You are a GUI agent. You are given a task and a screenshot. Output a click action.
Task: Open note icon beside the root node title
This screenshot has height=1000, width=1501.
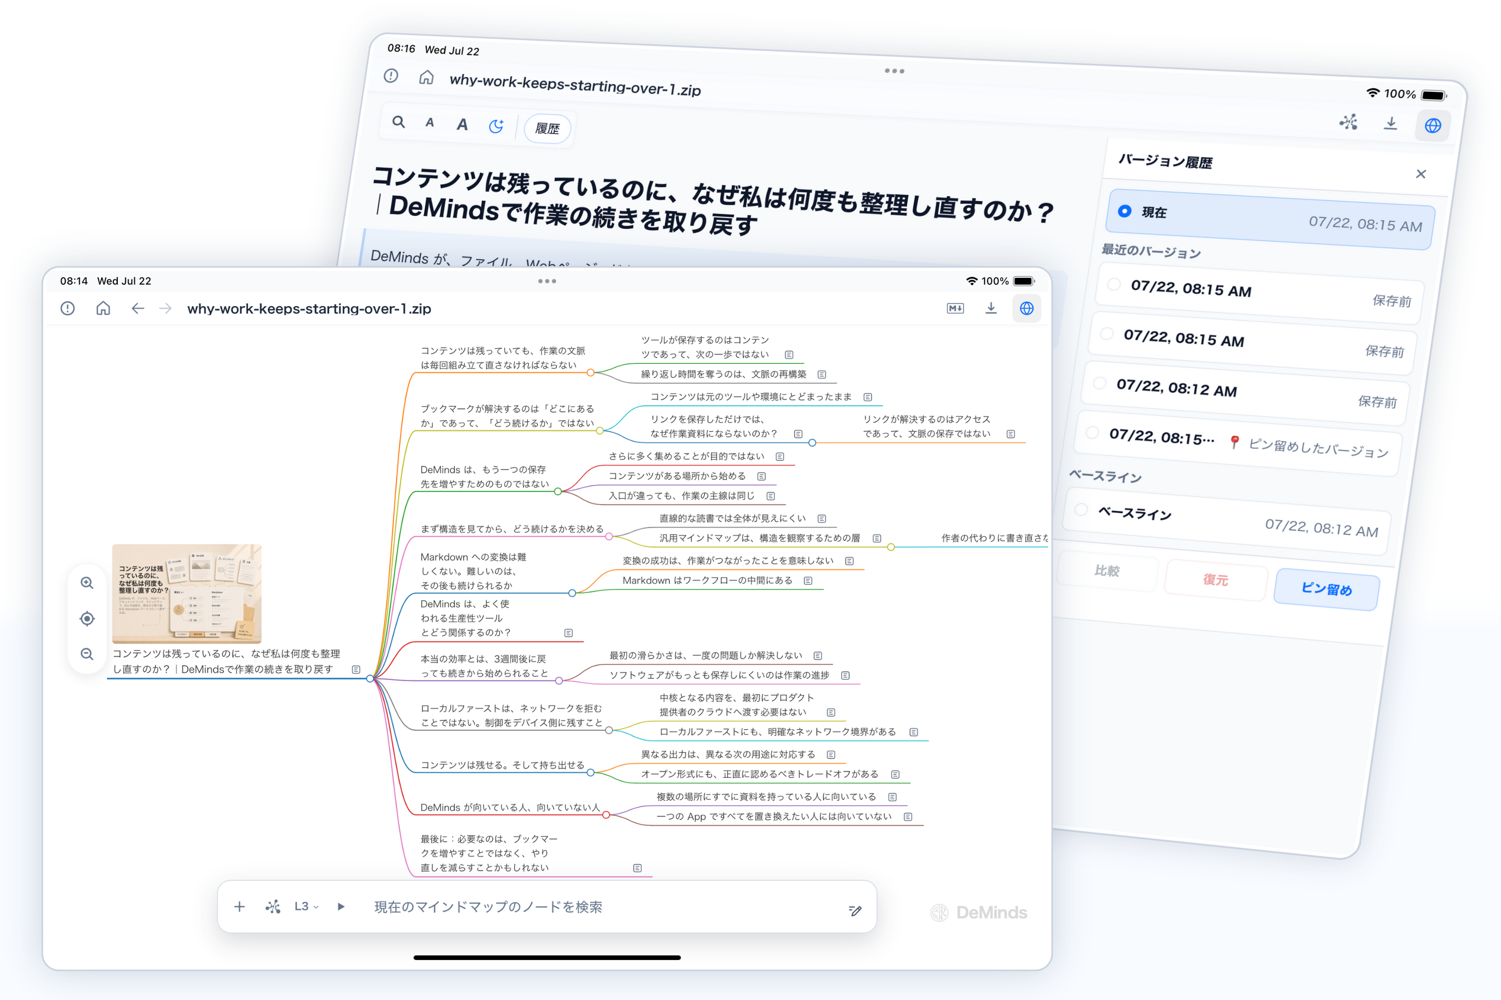356,669
